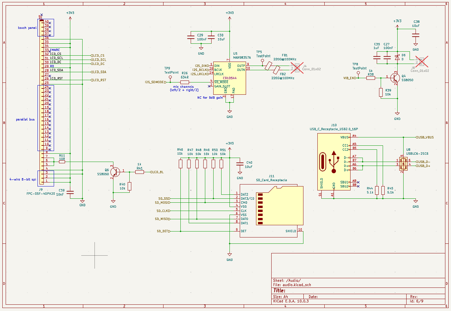This screenshot has width=451, height=311.
Task: Select resistor R44 5.1k symbol
Action: [377, 190]
